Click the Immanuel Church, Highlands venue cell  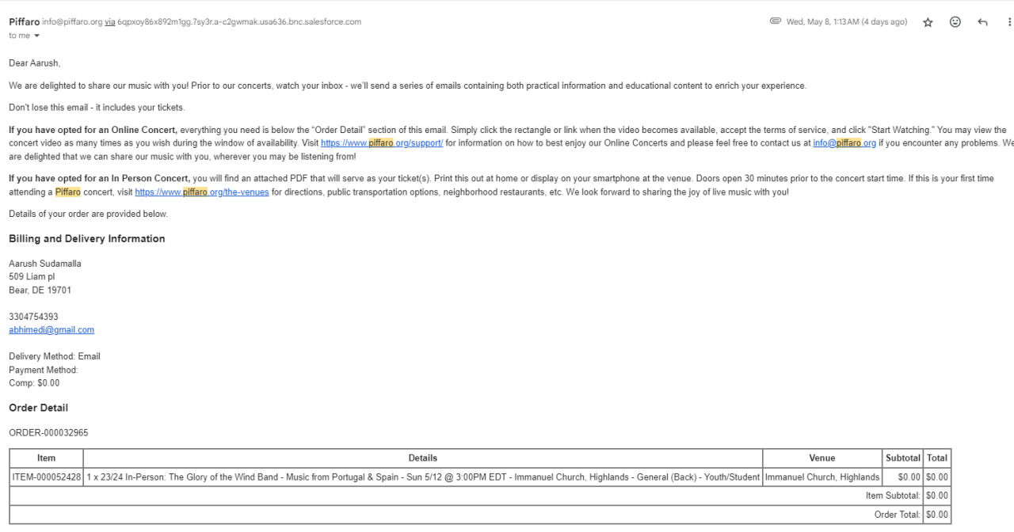(822, 477)
